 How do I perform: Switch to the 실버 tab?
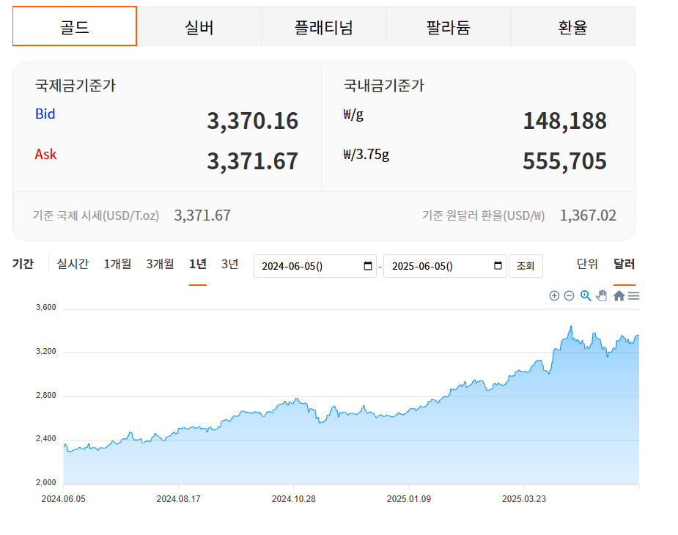(x=199, y=26)
